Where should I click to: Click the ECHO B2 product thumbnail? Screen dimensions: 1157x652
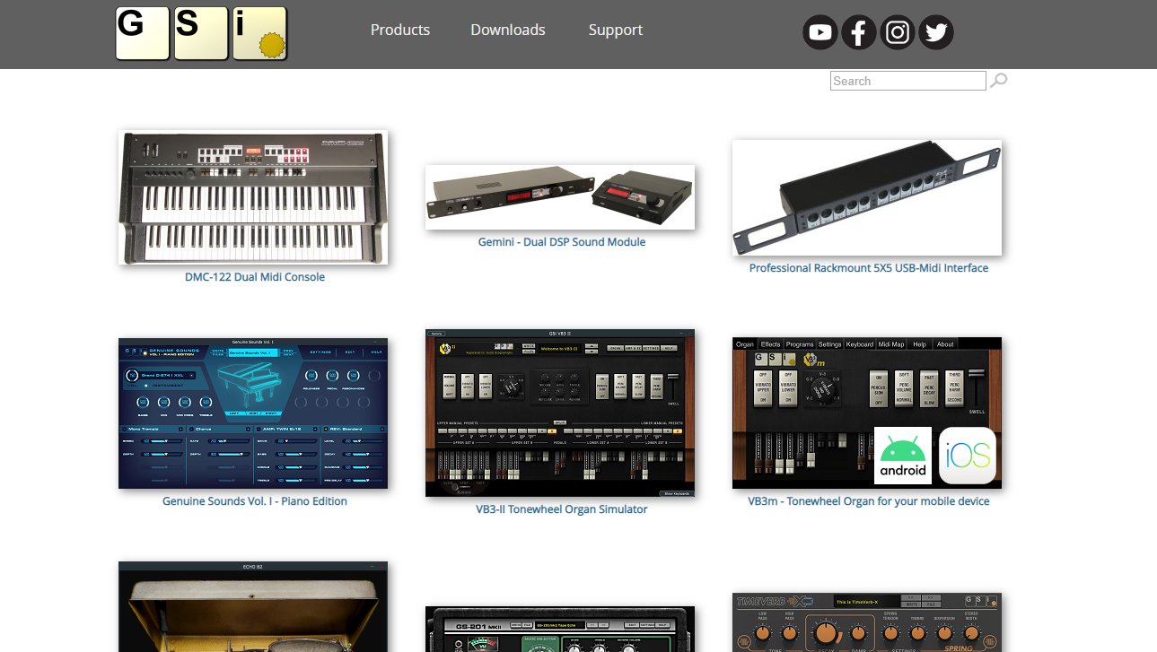point(253,607)
